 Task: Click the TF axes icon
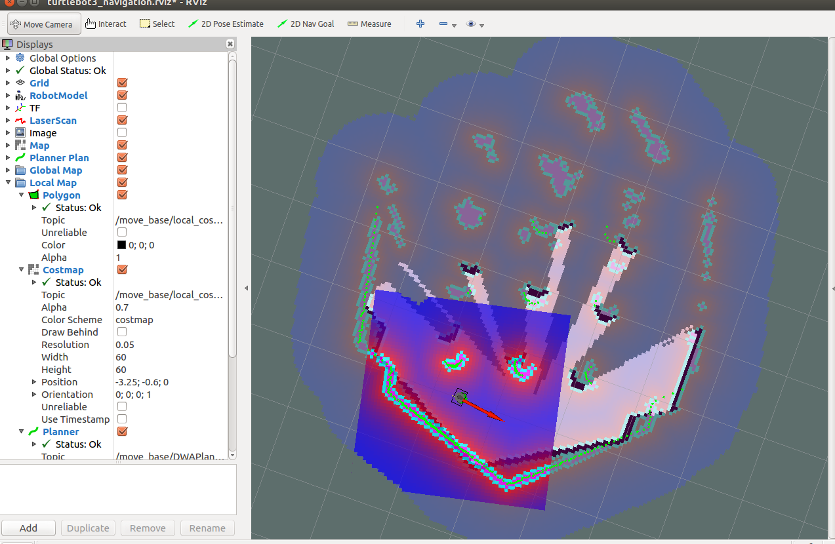click(20, 107)
